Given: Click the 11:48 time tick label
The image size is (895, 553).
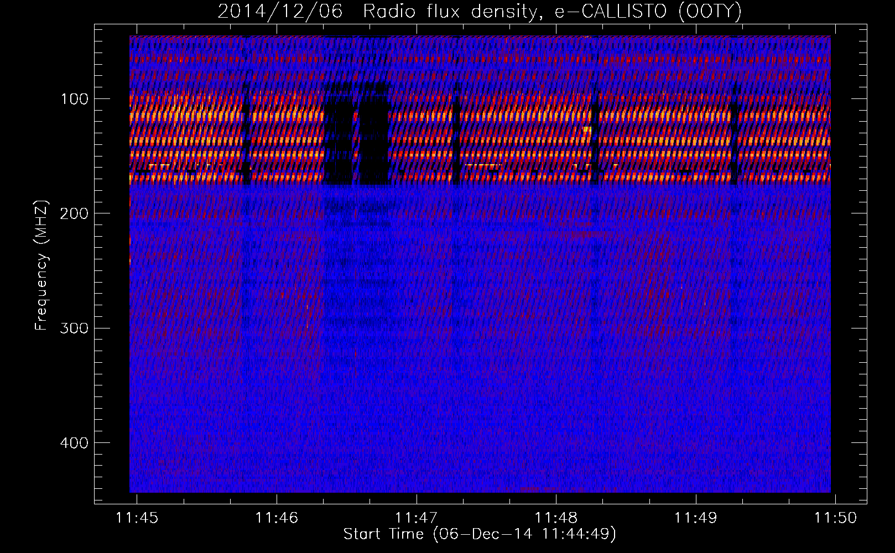Looking at the screenshot, I should point(556,518).
